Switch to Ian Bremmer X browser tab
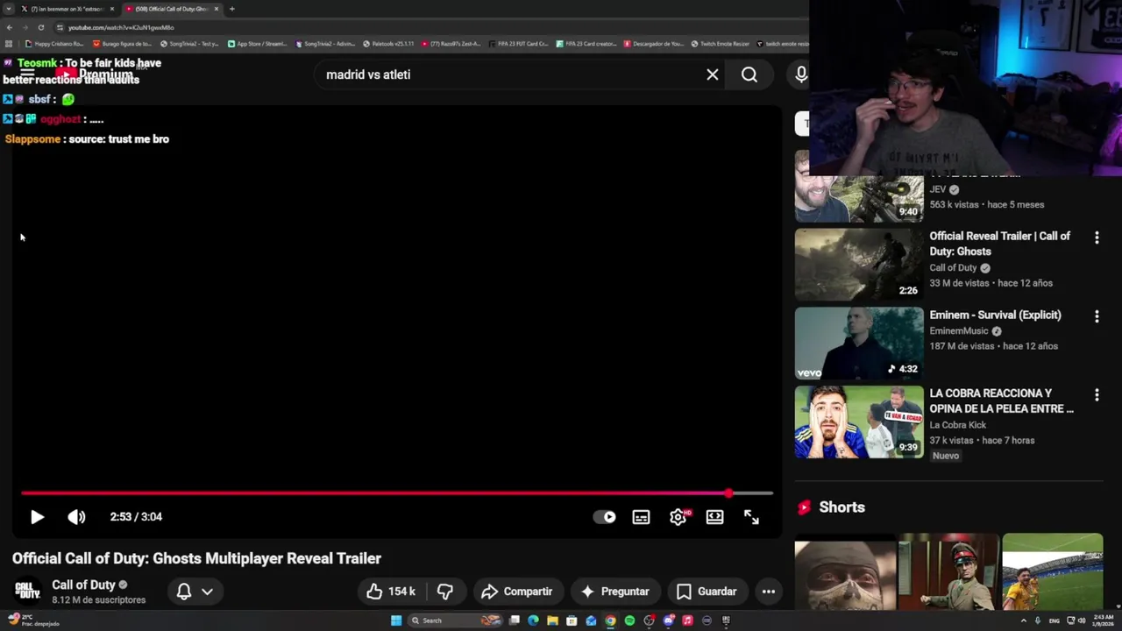Viewport: 1122px width, 631px height. (x=67, y=9)
